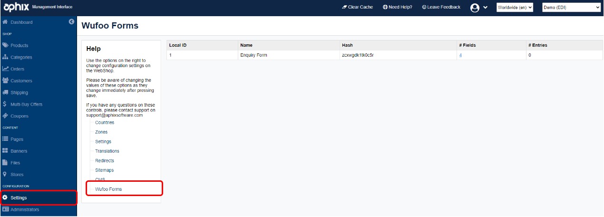Click Clear Cache in top bar
Screen dimensions: 604x217
pos(357,7)
